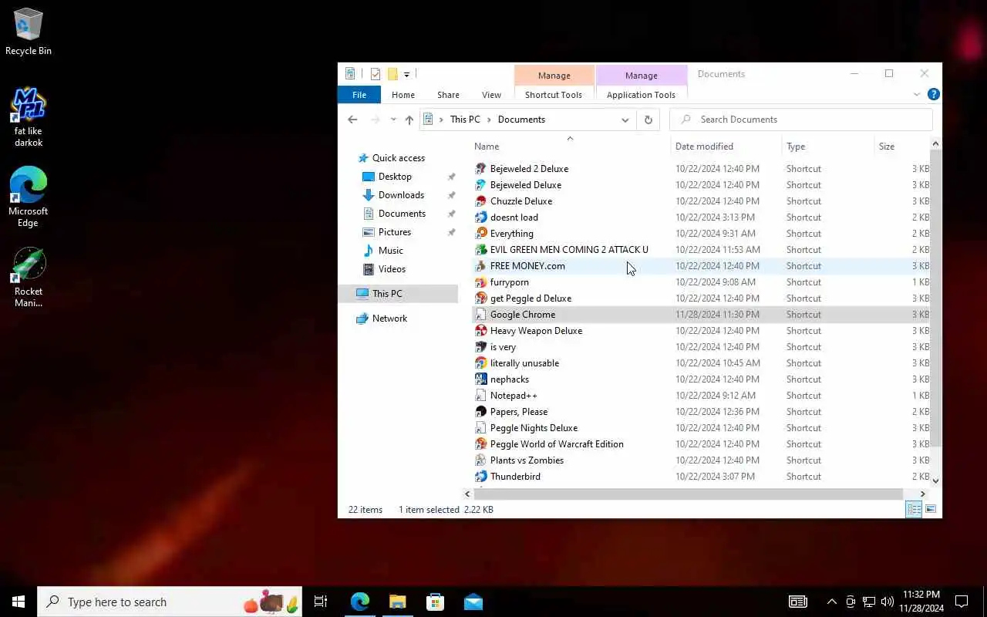Open Microsoft Store from the taskbar

436,602
